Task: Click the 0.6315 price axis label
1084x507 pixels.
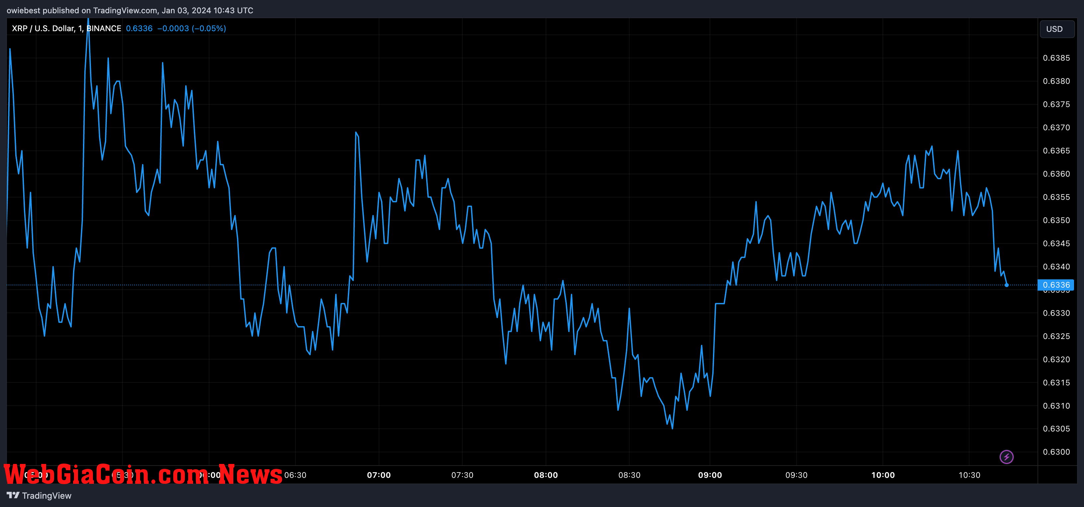Action: click(1056, 383)
